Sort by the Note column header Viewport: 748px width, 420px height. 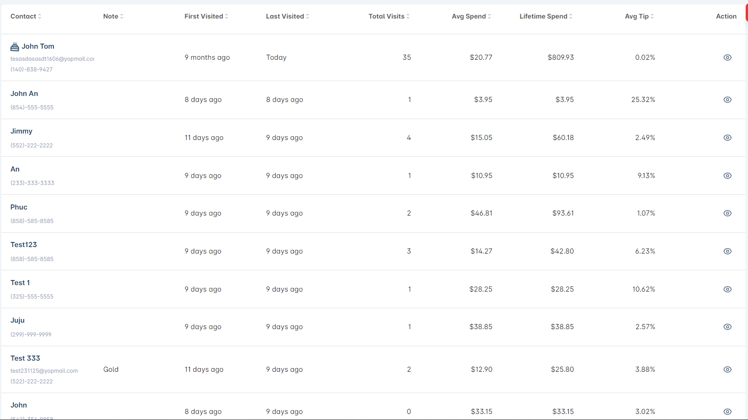pyautogui.click(x=113, y=16)
